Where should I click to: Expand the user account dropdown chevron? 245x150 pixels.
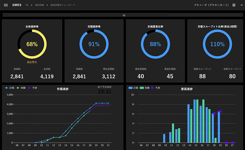241,5
